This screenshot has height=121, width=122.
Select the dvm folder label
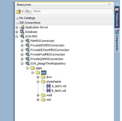(x=49, y=77)
